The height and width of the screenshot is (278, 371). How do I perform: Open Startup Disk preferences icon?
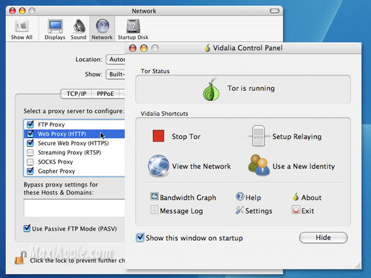point(133,26)
